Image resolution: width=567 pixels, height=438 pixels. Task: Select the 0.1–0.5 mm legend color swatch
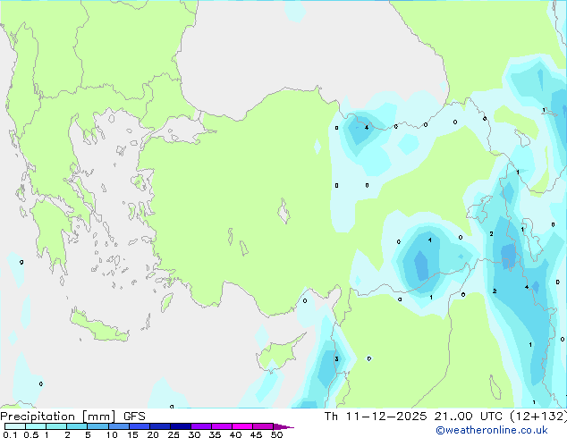point(15,426)
